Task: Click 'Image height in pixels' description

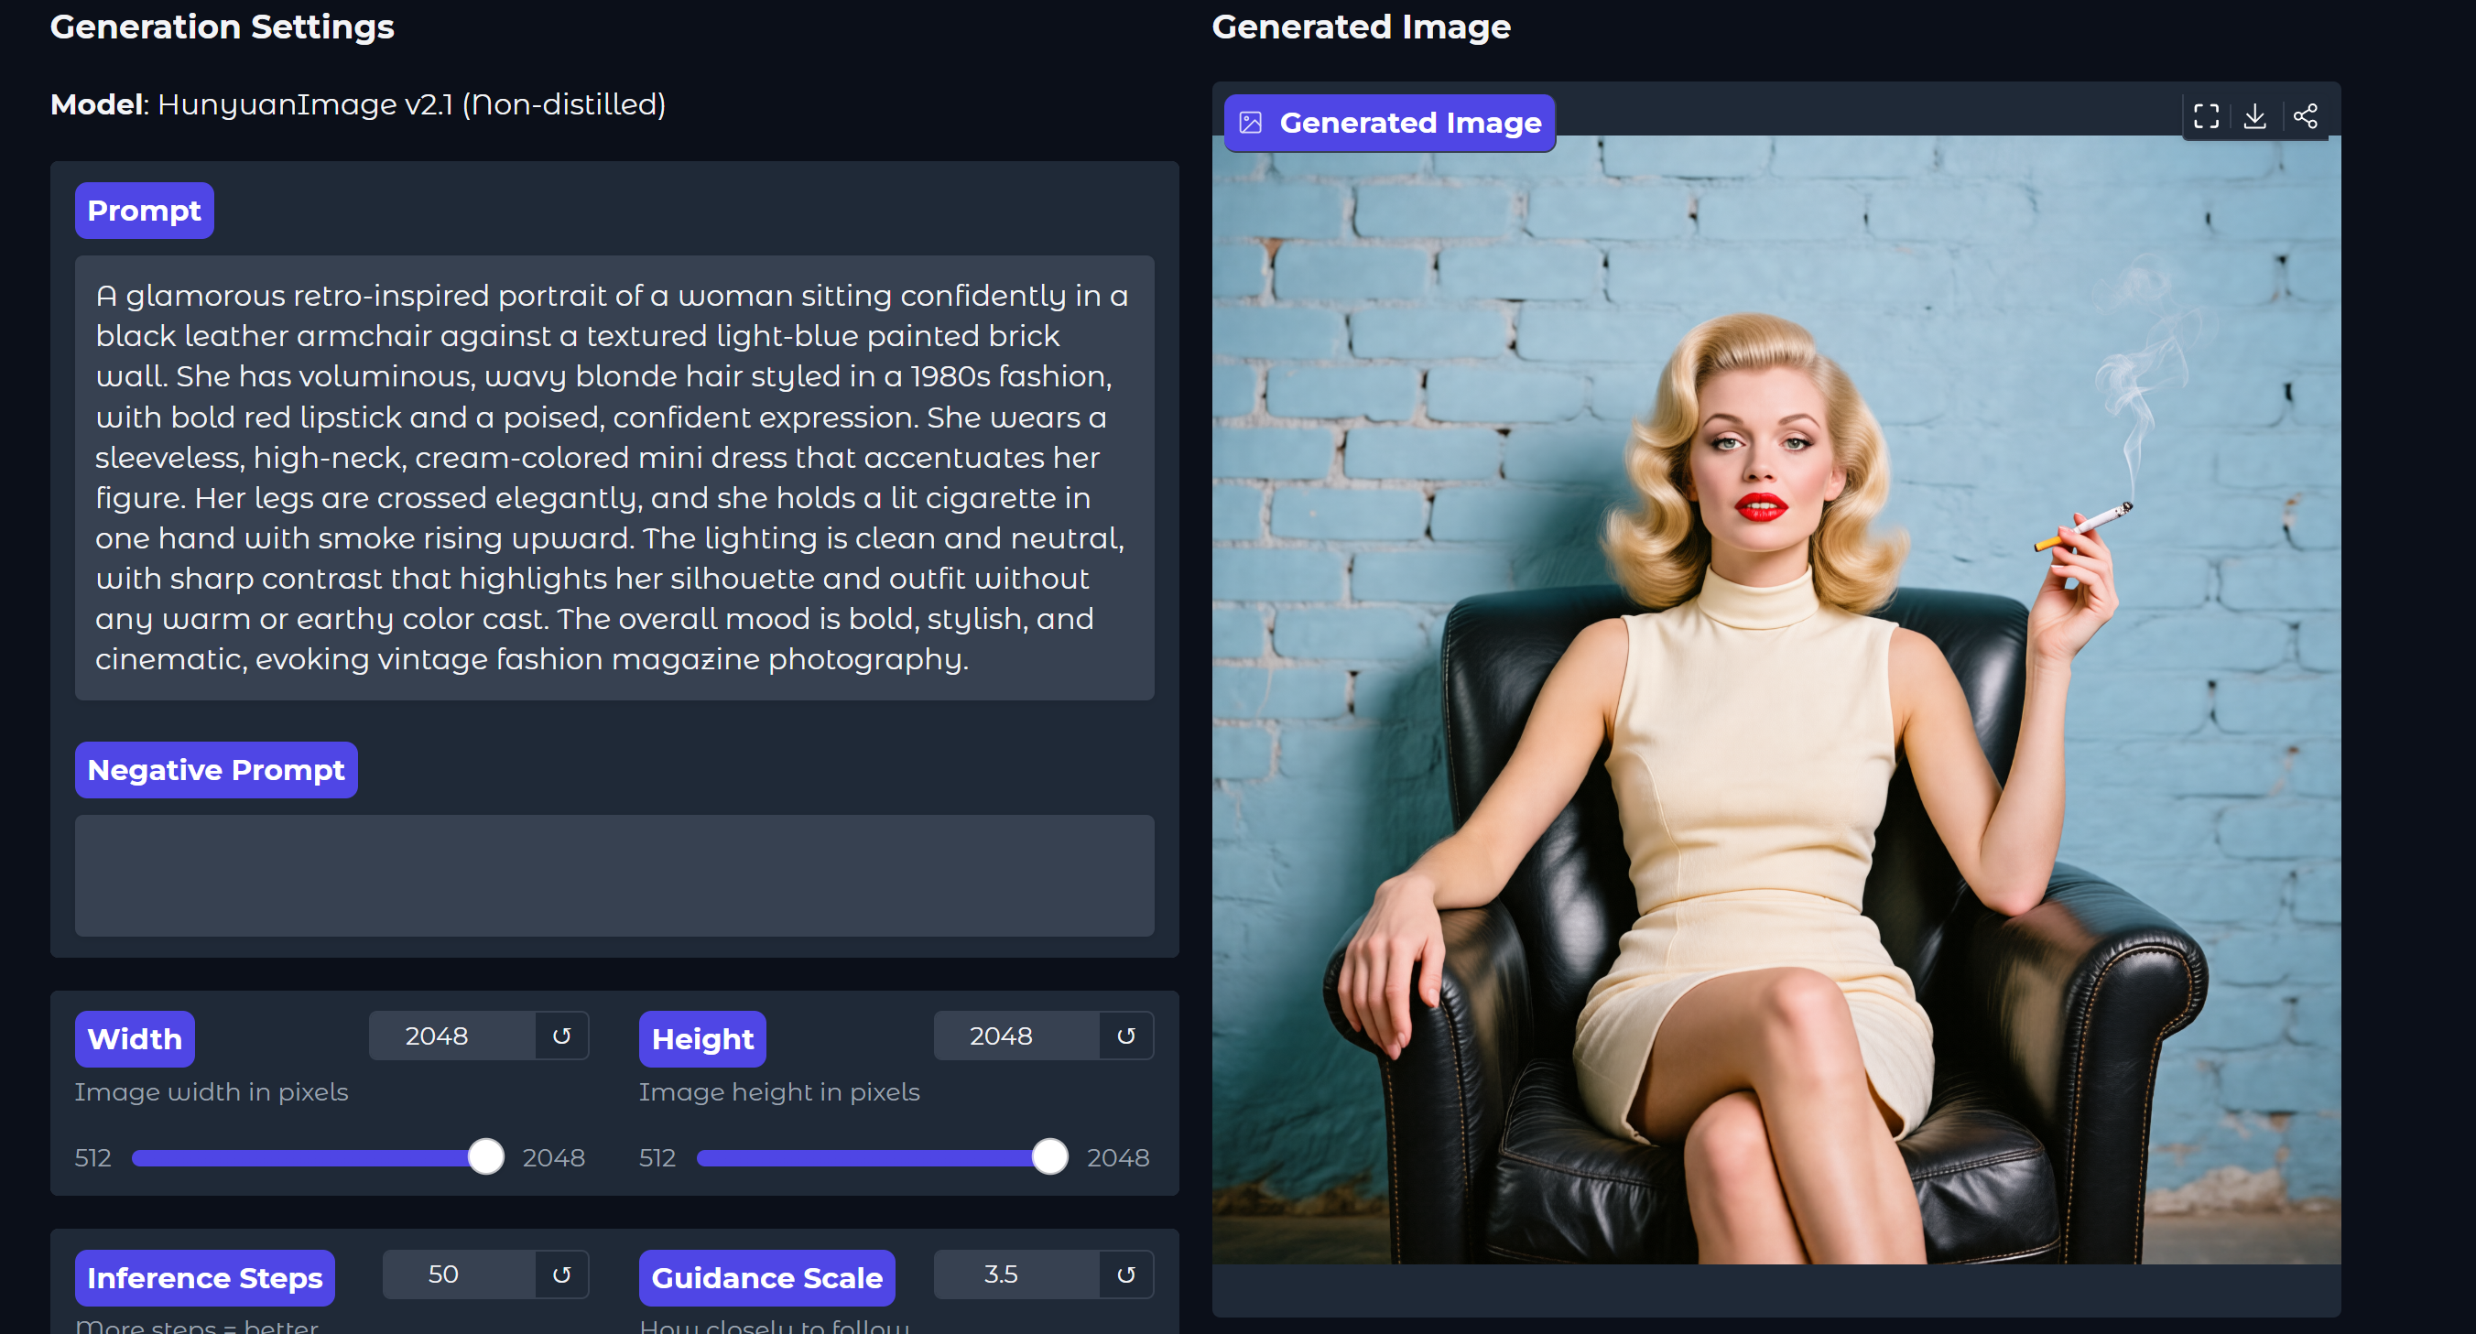Action: pos(779,1091)
